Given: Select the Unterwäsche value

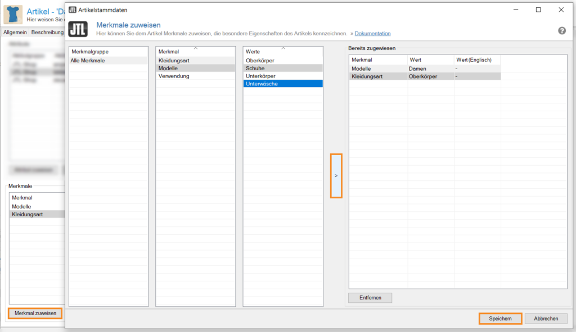Looking at the screenshot, I should point(262,84).
